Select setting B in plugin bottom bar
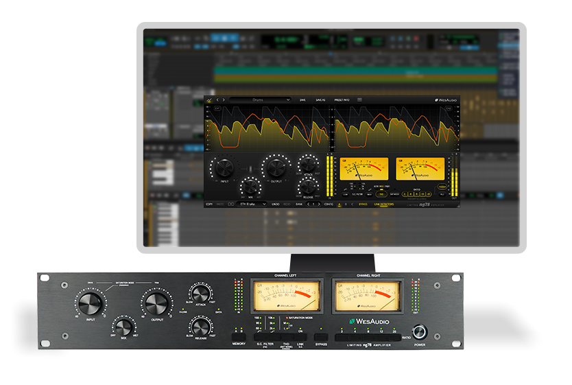 point(346,204)
